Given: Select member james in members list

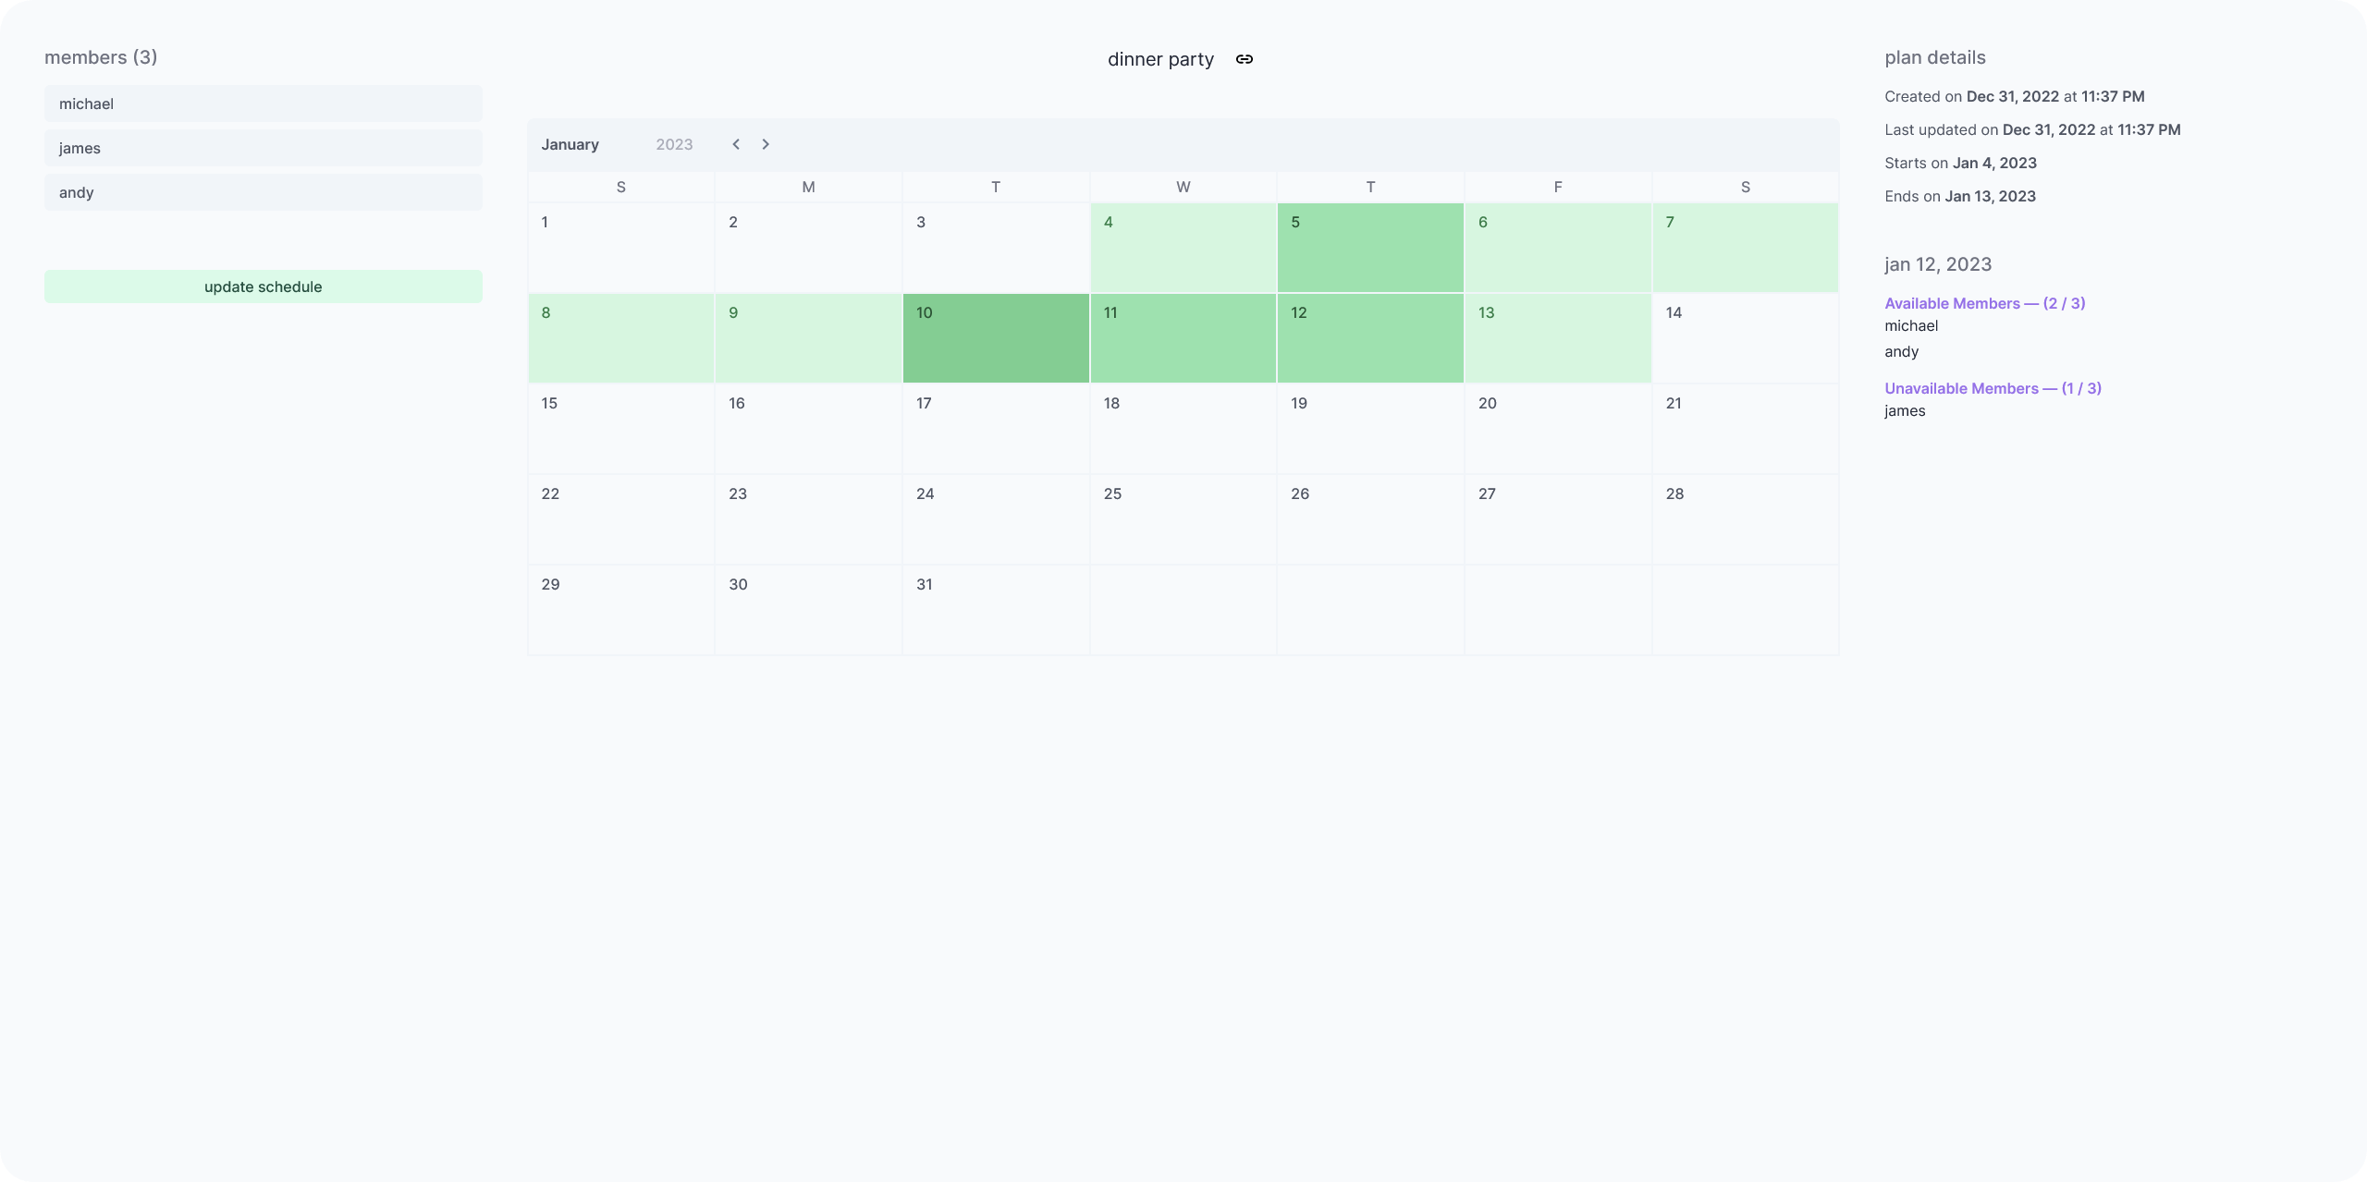Looking at the screenshot, I should (x=263, y=148).
